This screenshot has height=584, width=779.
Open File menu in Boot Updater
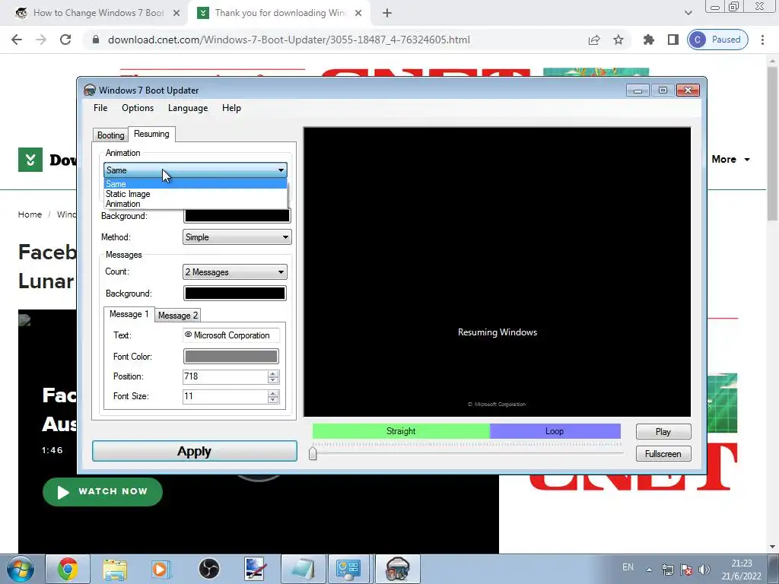click(100, 108)
